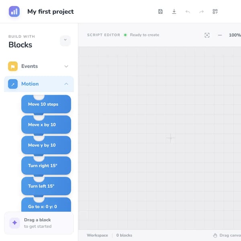
Task: Undo the last action
Action: pos(188,12)
